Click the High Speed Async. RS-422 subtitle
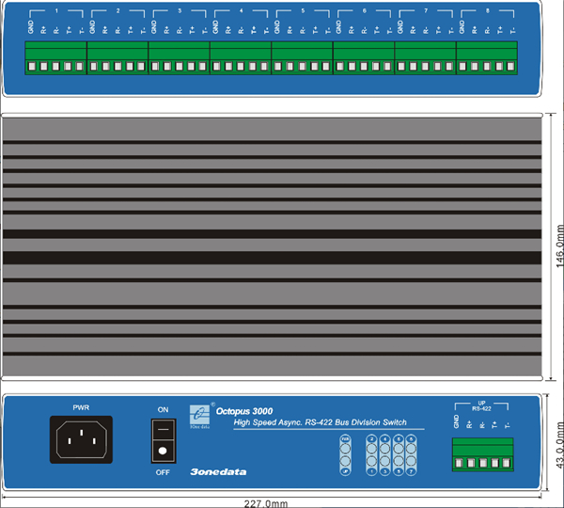Screen dimensions: 564x508 point(320,424)
